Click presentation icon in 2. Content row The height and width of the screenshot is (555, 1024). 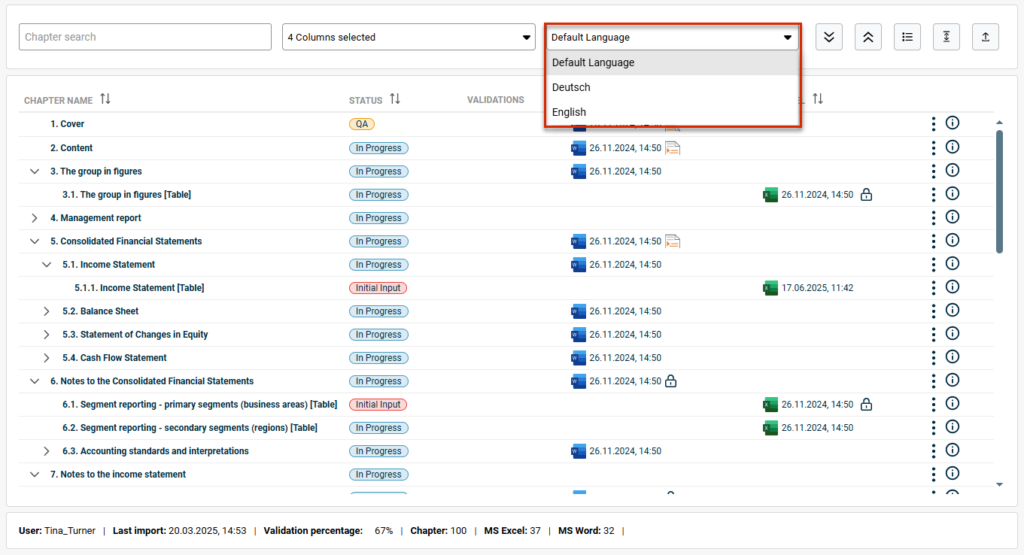673,148
